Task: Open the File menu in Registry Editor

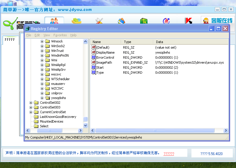Action: coord(29,35)
